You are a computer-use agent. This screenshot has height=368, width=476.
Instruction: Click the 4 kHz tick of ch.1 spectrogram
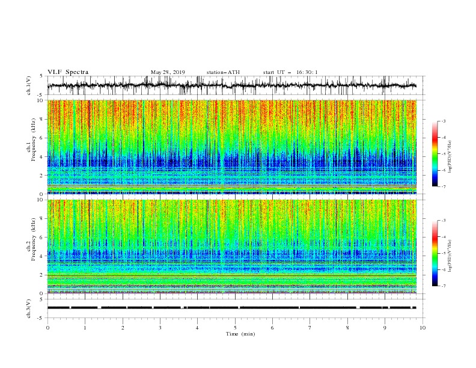click(41, 157)
